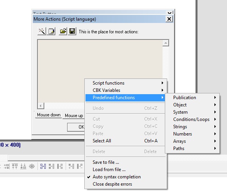This screenshot has height=191, width=227.
Task: Click the OK button
Action: (x=76, y=127)
